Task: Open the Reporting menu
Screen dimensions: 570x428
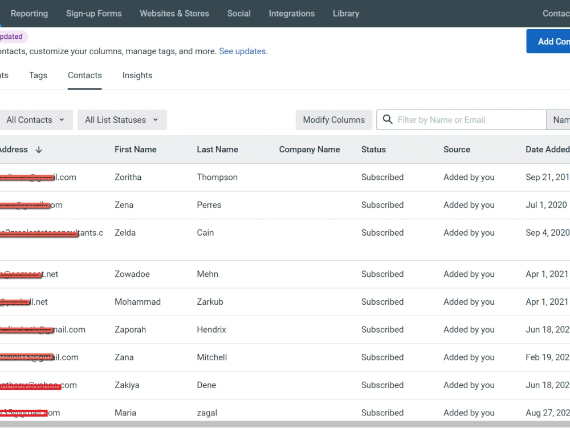Action: click(29, 14)
